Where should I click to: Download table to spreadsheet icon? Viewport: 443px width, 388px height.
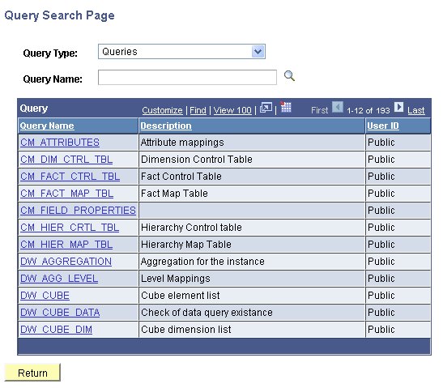tap(286, 107)
